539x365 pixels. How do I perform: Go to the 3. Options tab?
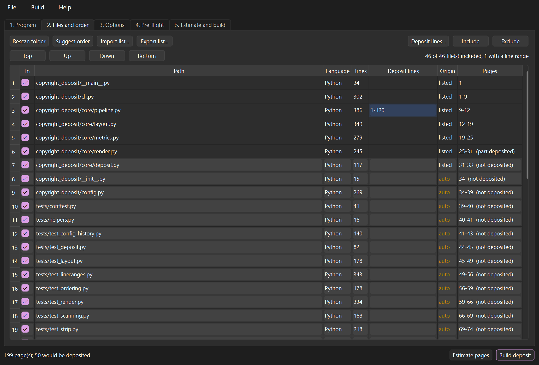click(112, 25)
